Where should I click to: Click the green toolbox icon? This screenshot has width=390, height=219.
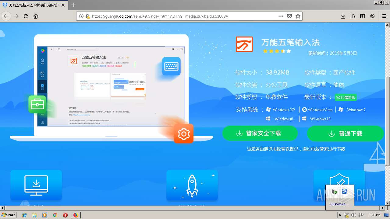tap(37, 104)
